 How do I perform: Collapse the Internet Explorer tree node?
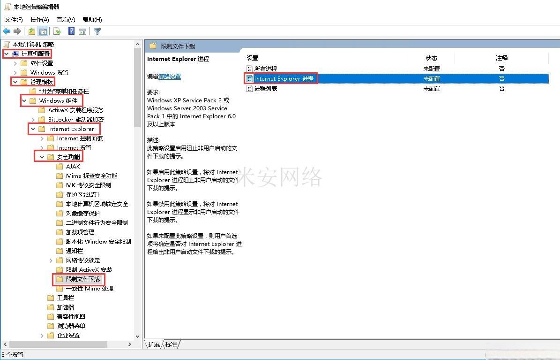pos(33,129)
